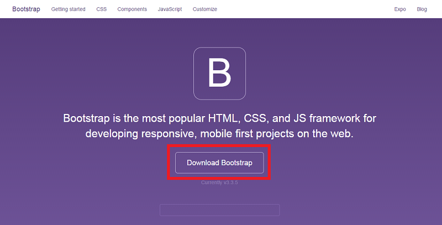442x225 pixels.
Task: Select Customize in the top navbar
Action: tap(204, 9)
